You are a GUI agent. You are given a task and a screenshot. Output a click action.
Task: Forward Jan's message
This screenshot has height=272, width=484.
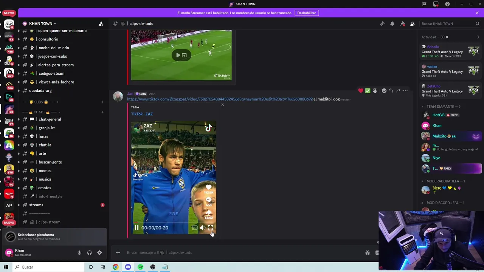[398, 91]
